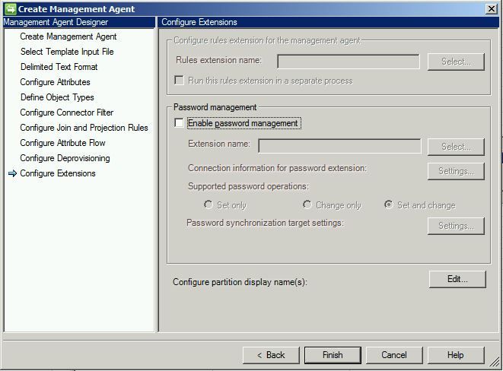503x371 pixels.
Task: Click the Rules extension name text field
Action: pos(349,62)
